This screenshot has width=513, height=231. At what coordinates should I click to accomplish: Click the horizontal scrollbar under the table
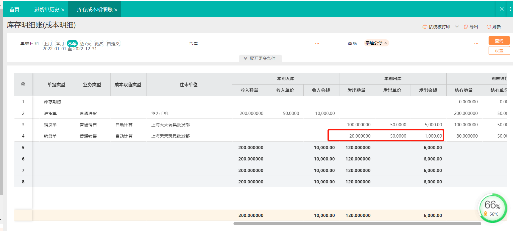coord(357,224)
